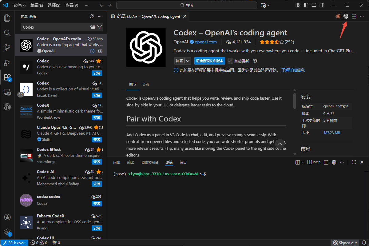
Task: Open the Problems panel tab
Action: tap(117, 162)
